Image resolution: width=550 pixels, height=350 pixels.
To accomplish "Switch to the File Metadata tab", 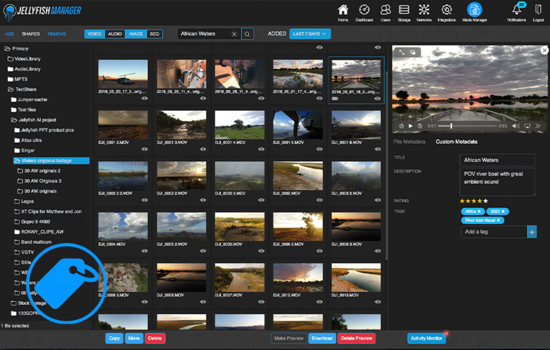I will point(409,141).
